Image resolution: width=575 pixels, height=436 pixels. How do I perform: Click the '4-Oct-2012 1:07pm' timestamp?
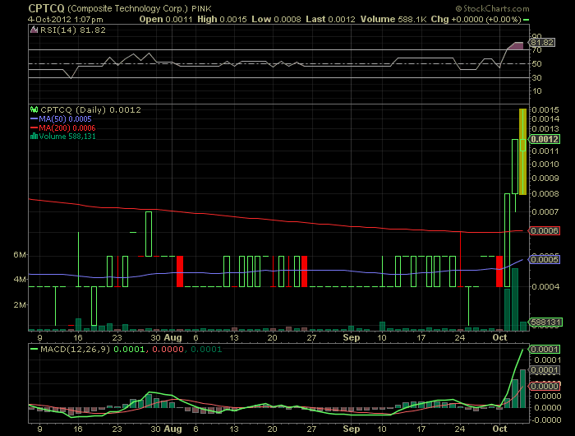[66, 20]
